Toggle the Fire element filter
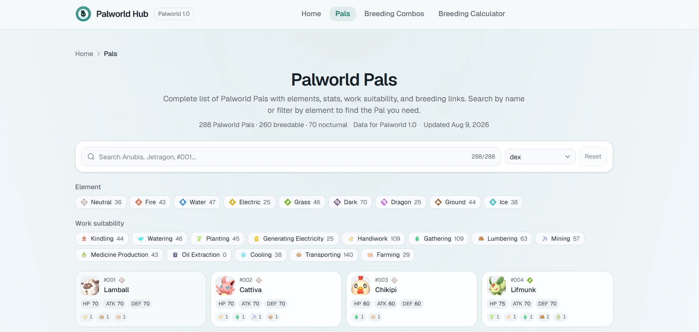This screenshot has width=699, height=332. click(x=150, y=202)
